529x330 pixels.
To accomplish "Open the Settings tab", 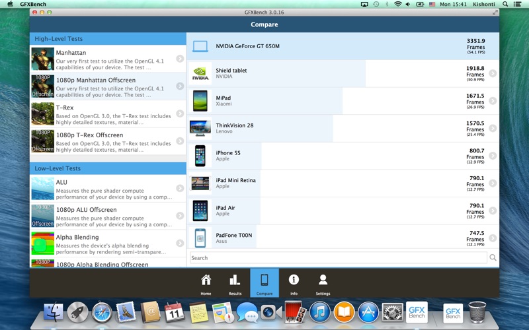I will click(323, 283).
